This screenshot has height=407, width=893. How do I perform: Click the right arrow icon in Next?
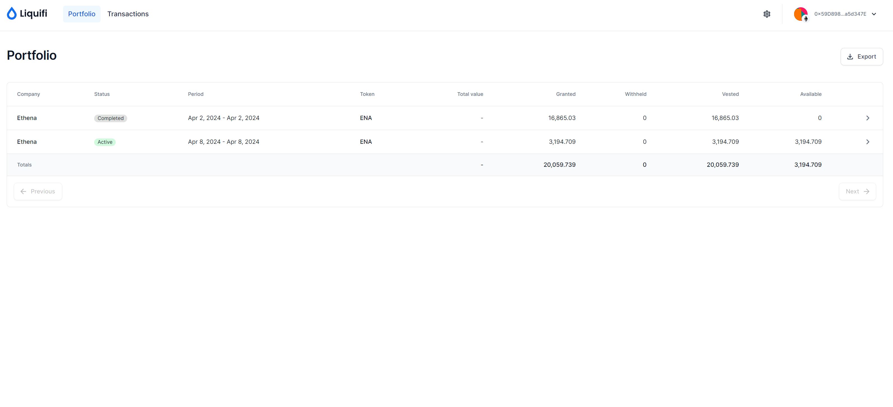pyautogui.click(x=866, y=191)
